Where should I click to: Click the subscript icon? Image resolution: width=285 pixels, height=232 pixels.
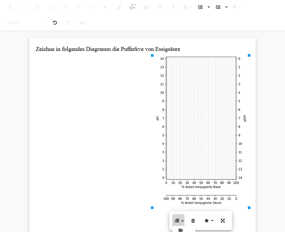[51, 7]
